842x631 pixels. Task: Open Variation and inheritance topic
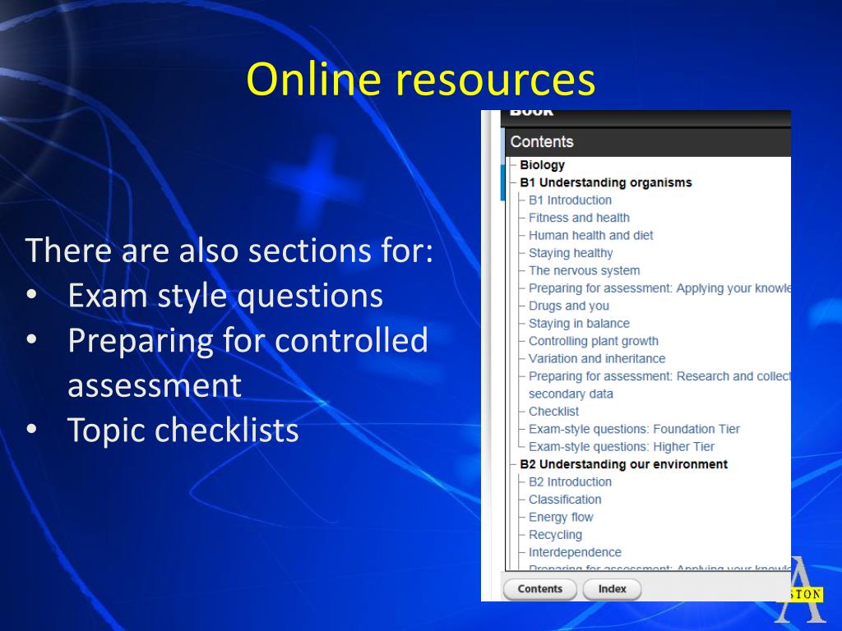tap(597, 358)
